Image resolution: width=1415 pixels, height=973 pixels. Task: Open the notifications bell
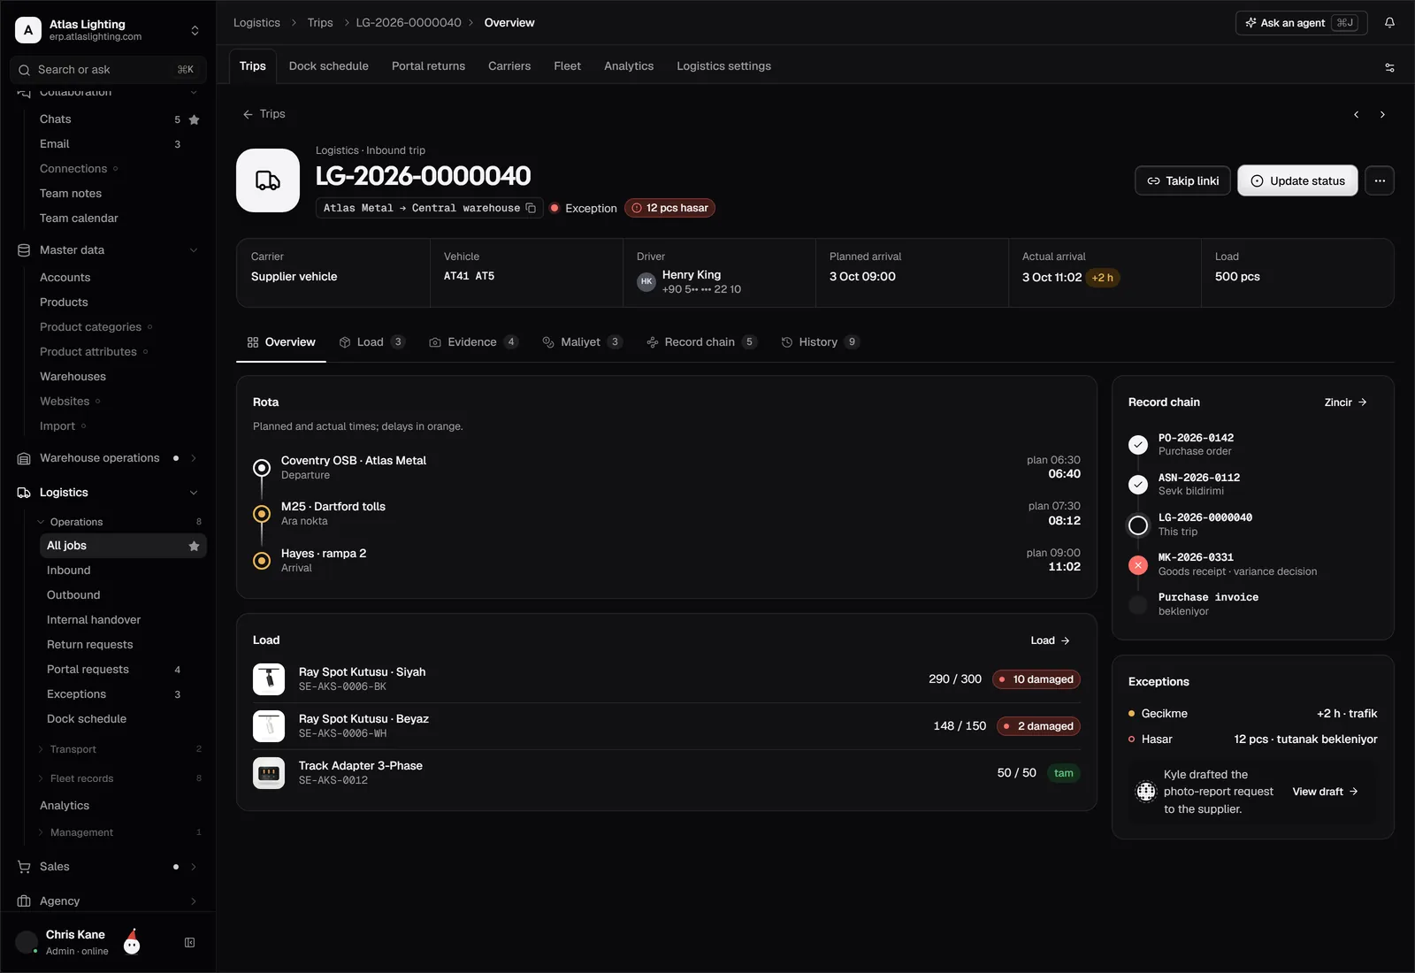[x=1389, y=23]
